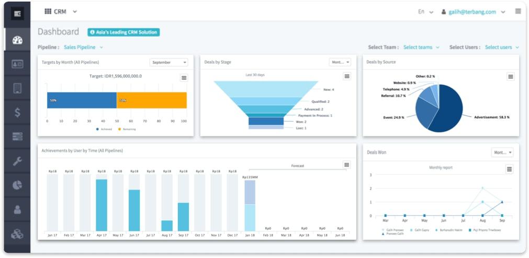529x258 pixels.
Task: Click the app logo at sidebar top
Action: [x=17, y=14]
